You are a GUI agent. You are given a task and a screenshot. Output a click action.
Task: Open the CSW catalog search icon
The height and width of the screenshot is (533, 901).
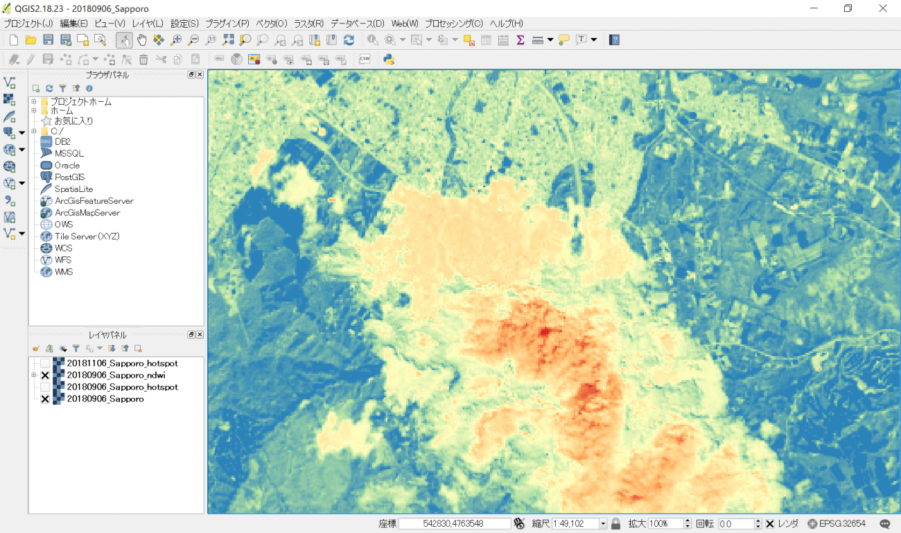[365, 60]
